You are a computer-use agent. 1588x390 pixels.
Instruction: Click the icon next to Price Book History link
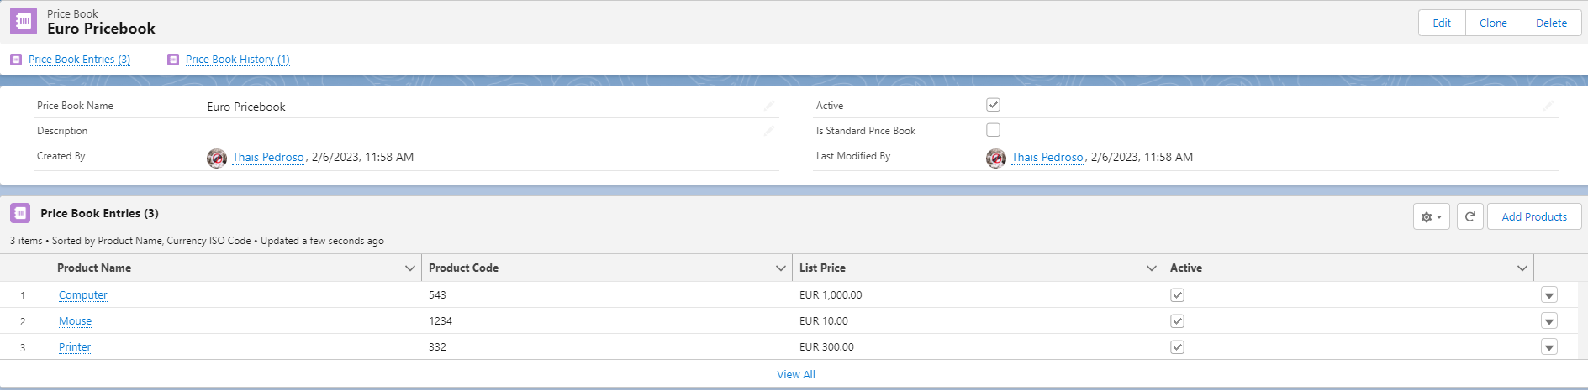pyautogui.click(x=173, y=60)
